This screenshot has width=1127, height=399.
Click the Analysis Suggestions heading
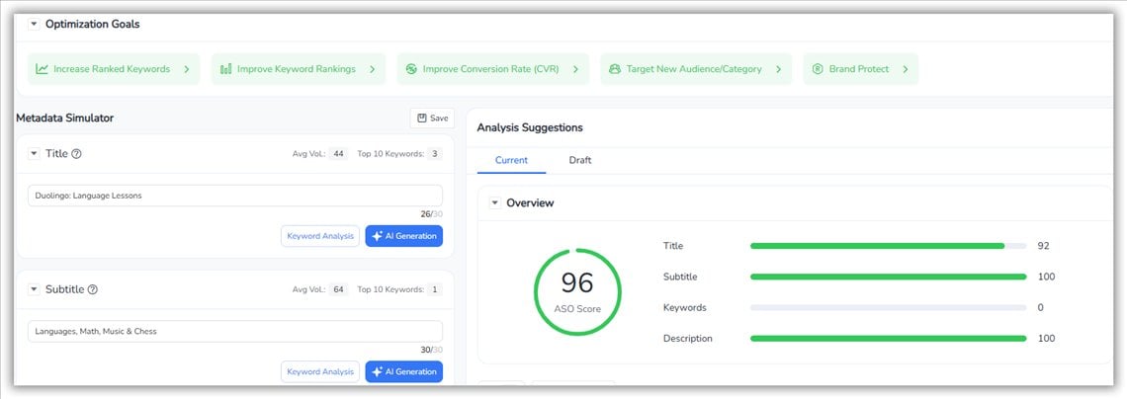[530, 127]
